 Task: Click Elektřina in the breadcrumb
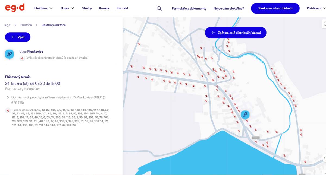click(x=26, y=25)
